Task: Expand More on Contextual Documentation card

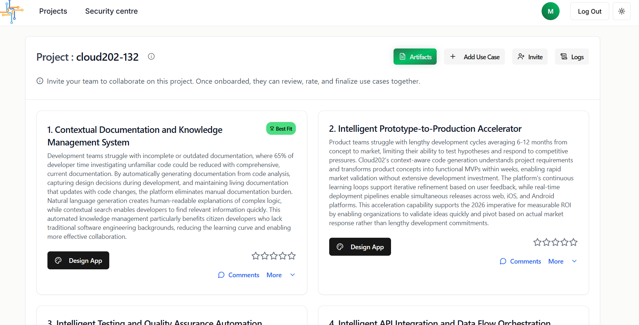Action: coord(281,275)
